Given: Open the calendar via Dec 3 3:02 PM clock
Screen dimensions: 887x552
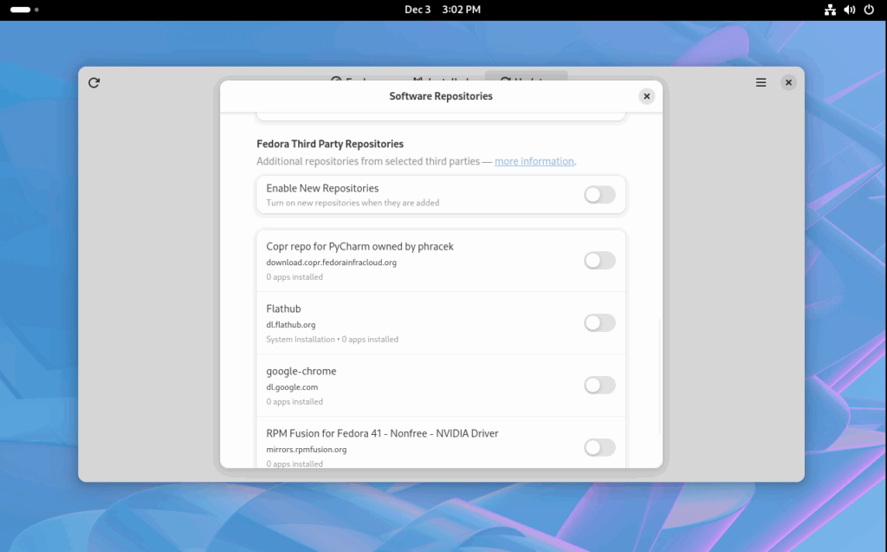Looking at the screenshot, I should (443, 10).
